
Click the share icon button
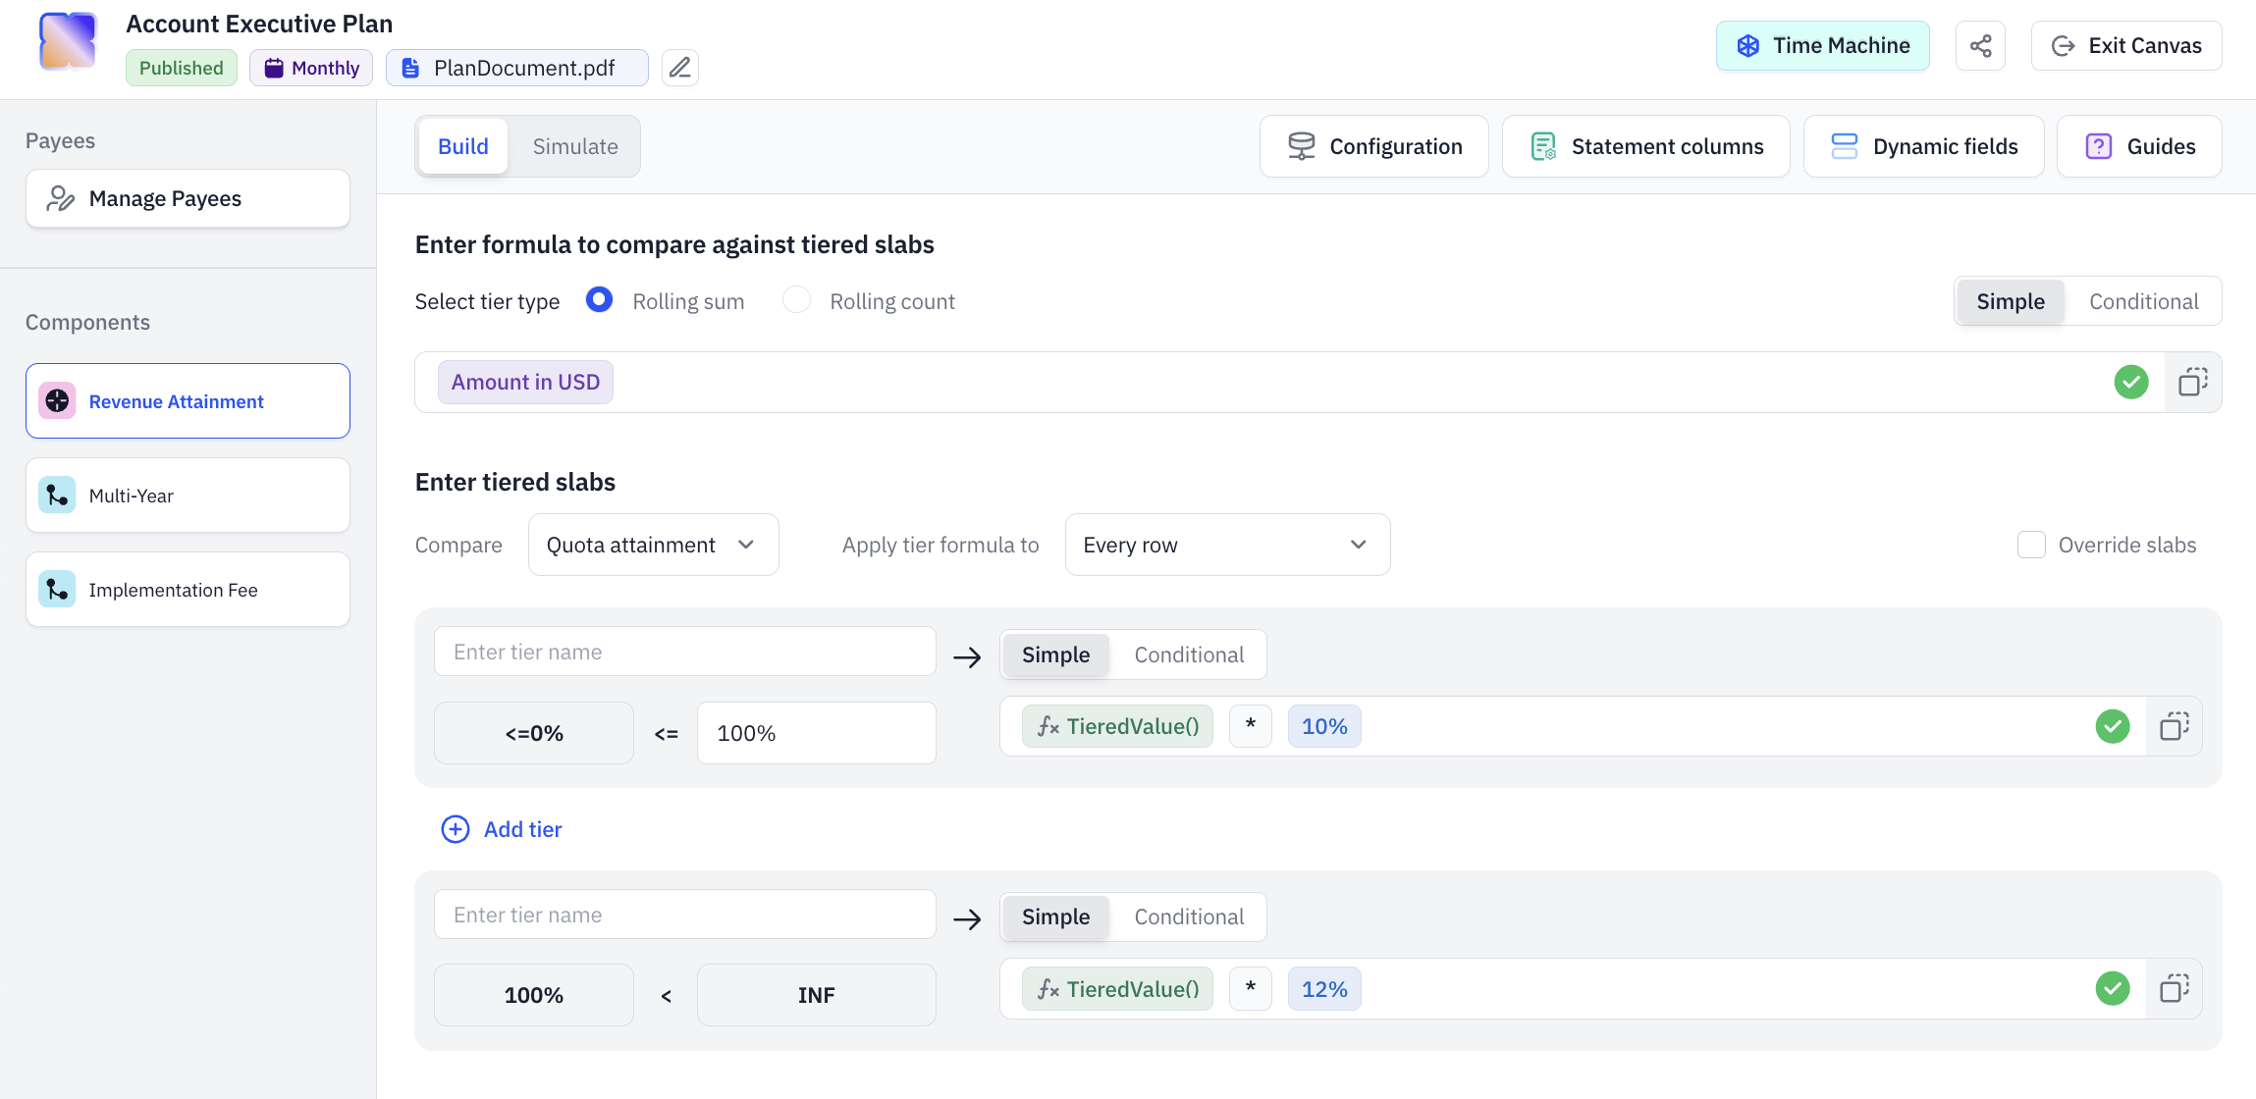click(x=1980, y=46)
